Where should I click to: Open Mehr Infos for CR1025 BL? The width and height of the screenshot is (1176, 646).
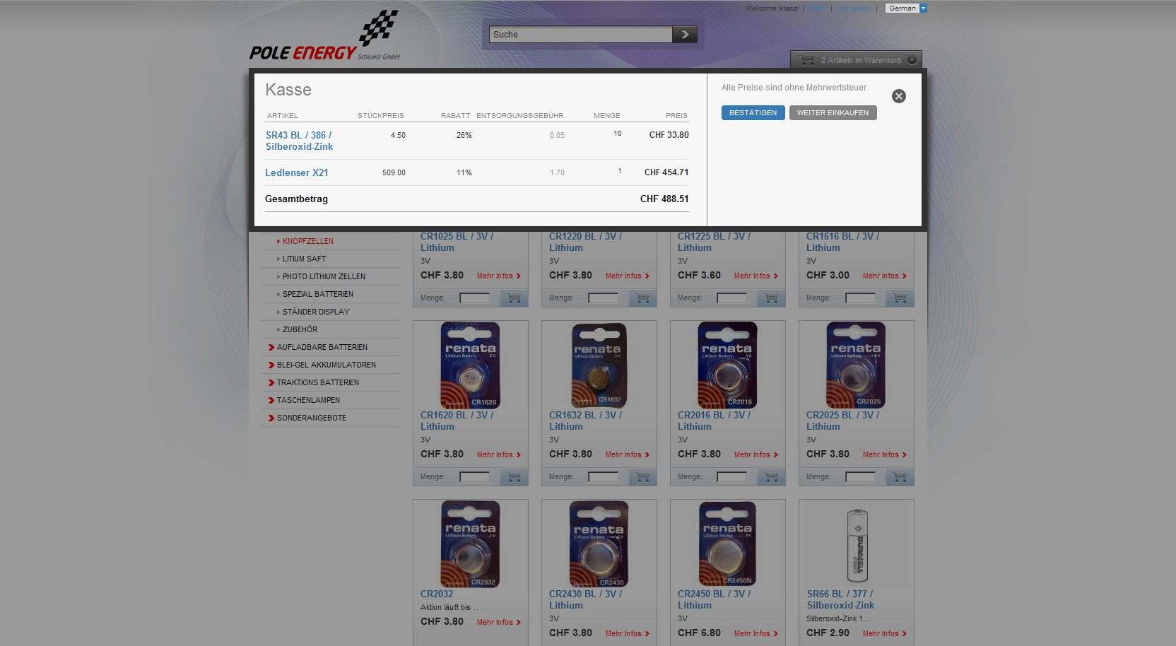(x=498, y=276)
